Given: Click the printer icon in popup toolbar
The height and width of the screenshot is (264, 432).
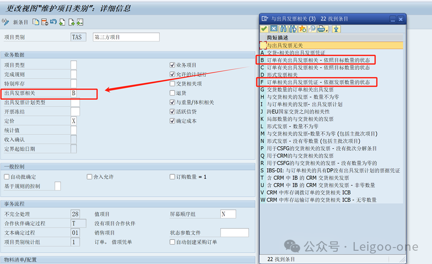Looking at the screenshot, I should [320, 29].
